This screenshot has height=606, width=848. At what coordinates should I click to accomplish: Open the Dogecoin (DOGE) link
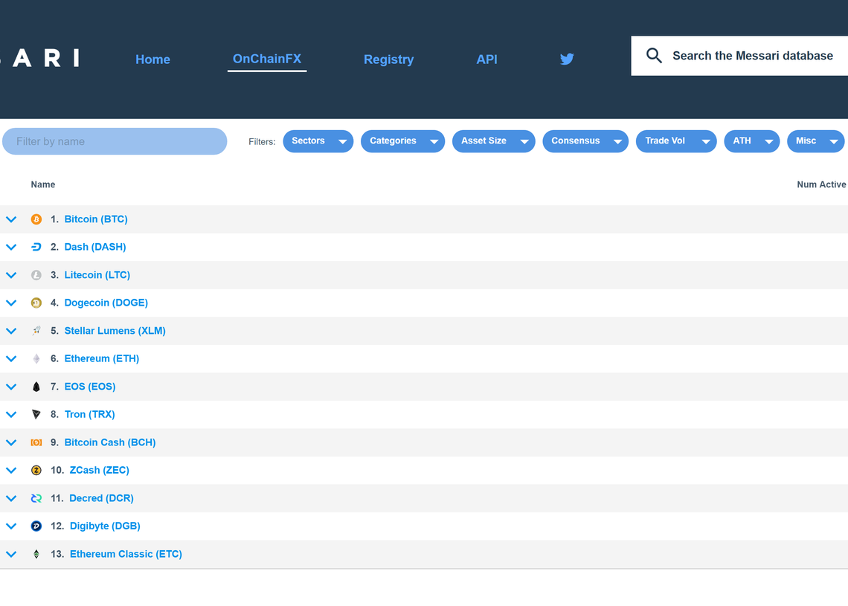click(106, 303)
